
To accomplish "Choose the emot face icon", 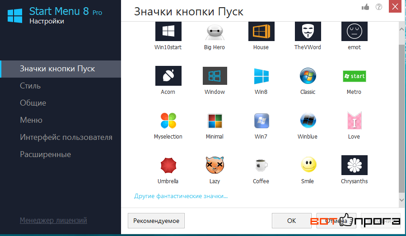I will tap(354, 31).
